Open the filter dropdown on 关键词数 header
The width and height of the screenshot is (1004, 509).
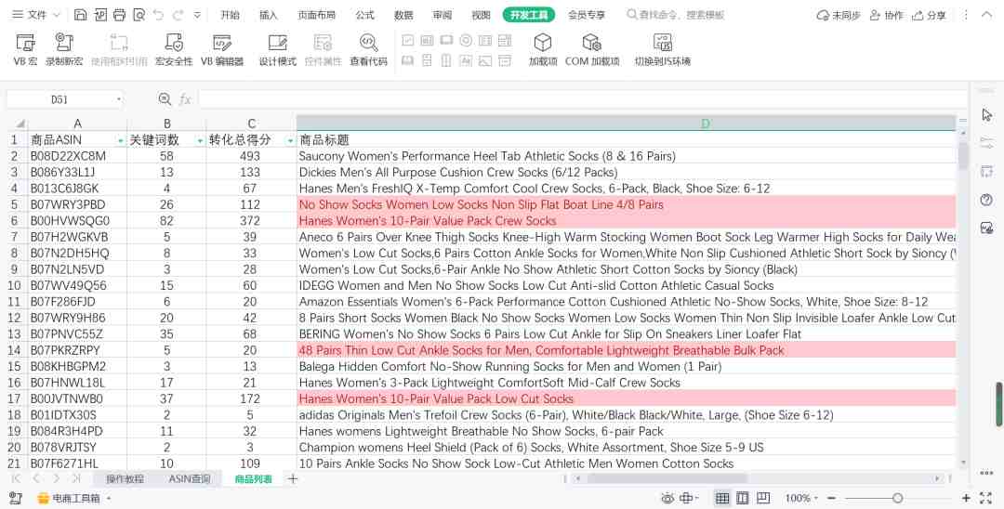click(x=200, y=140)
